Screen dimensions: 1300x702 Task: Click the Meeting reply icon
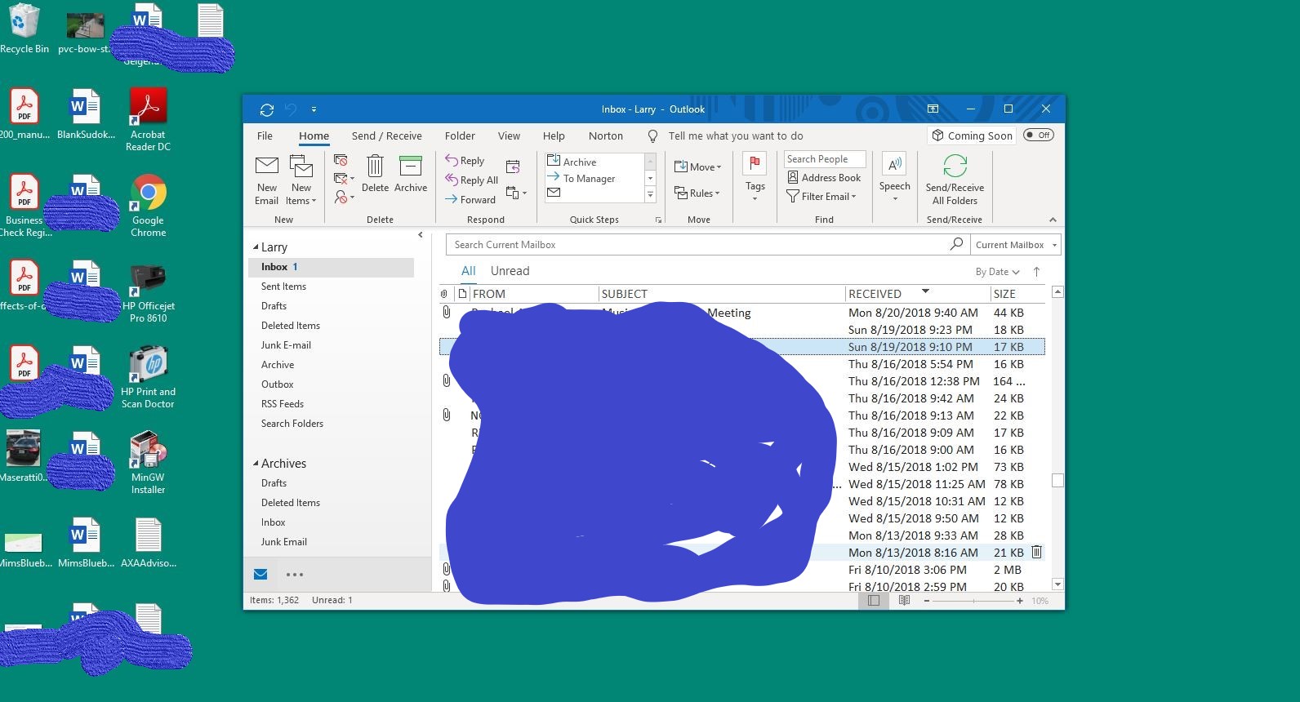[x=513, y=167]
